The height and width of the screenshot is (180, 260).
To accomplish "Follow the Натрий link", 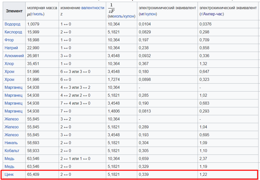I will coord(11,48).
